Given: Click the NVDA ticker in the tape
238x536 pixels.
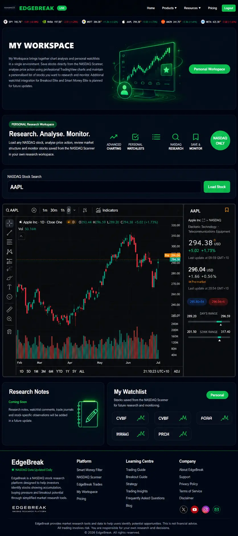Looking at the screenshot, I should [x=60, y=22].
